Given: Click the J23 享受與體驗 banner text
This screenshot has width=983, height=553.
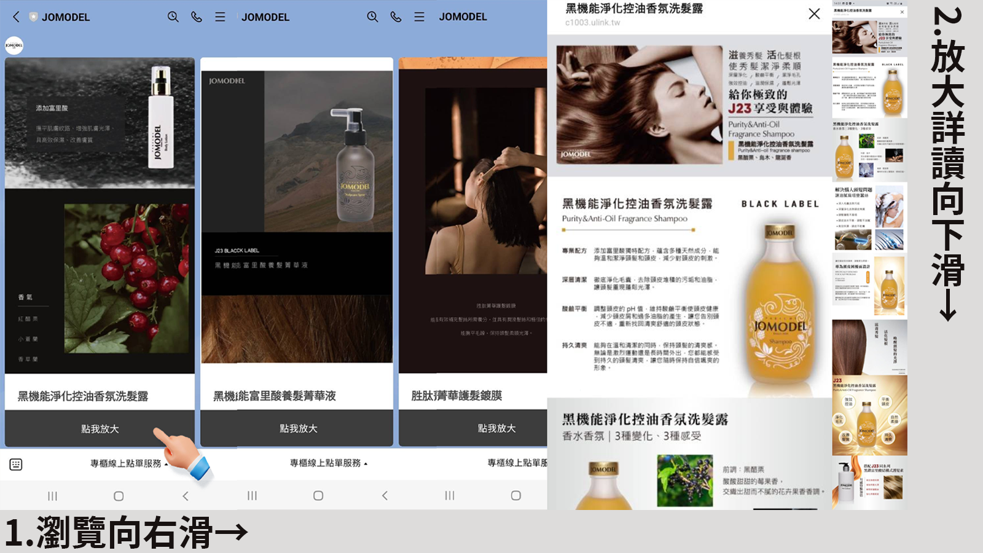Looking at the screenshot, I should [770, 109].
